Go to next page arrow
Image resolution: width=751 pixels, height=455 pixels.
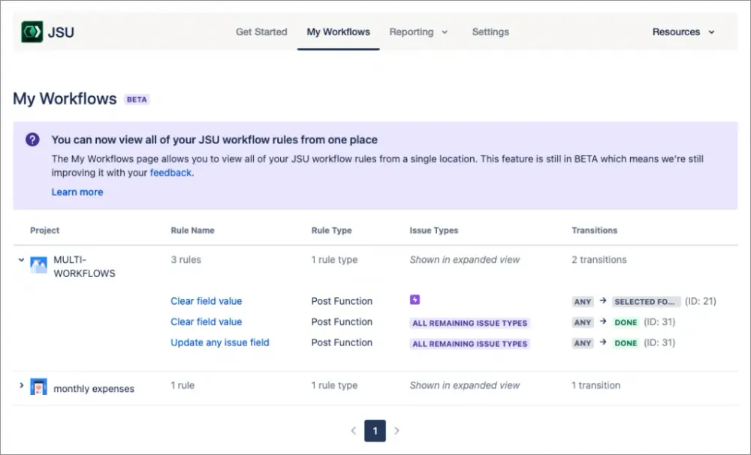pyautogui.click(x=397, y=430)
